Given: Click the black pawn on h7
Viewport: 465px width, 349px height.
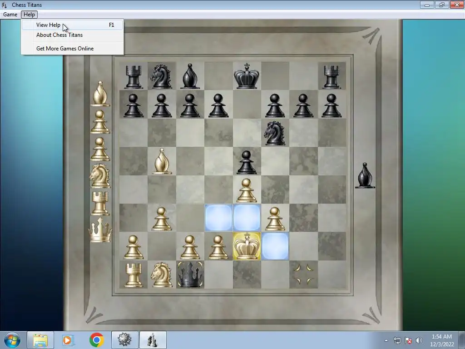Looking at the screenshot, I should click(x=331, y=105).
